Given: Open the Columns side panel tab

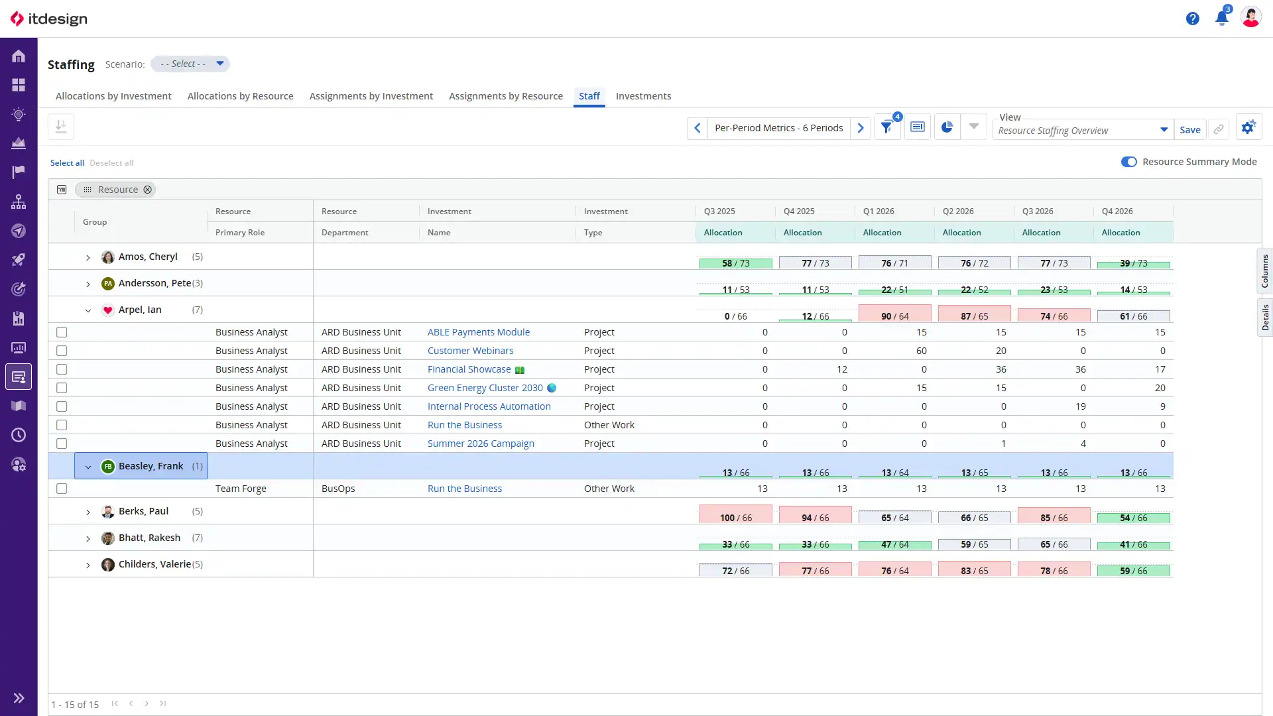Looking at the screenshot, I should point(1265,270).
